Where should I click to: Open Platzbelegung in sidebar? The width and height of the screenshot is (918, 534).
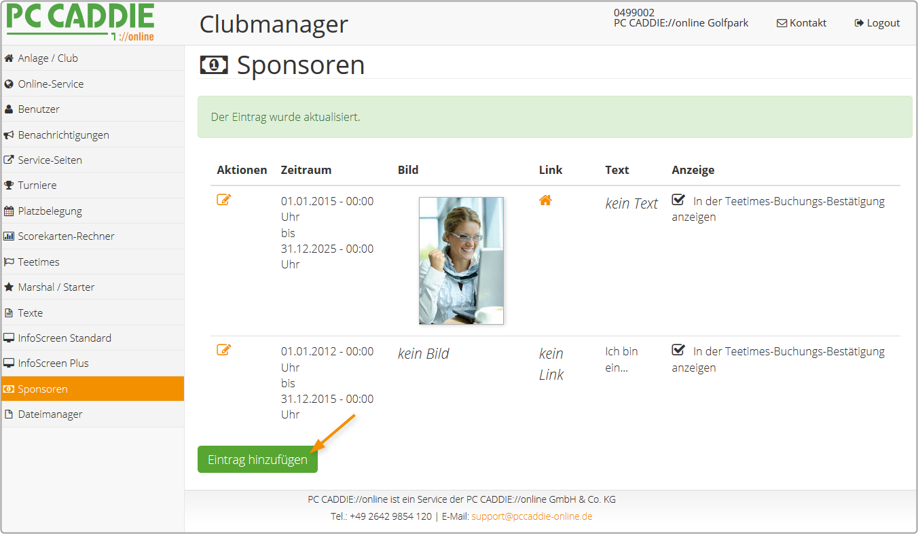click(x=92, y=211)
